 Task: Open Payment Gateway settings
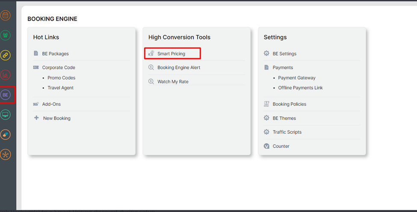296,78
